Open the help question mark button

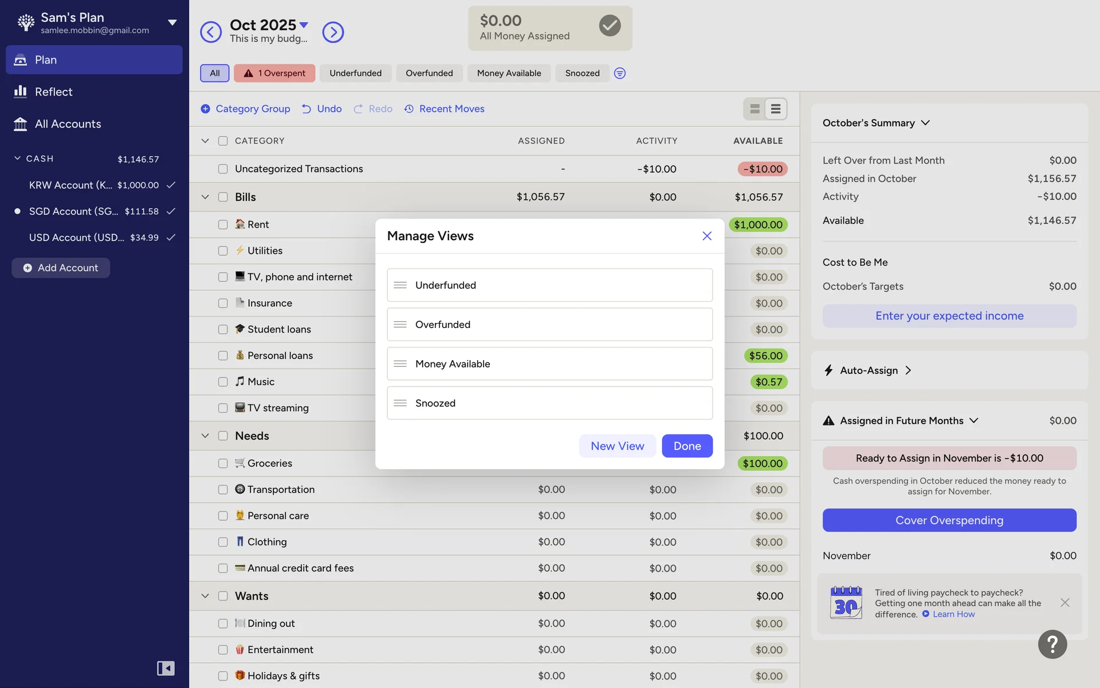1052,644
